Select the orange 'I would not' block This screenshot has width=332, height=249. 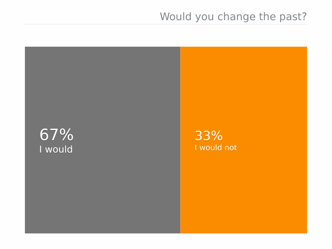244,140
